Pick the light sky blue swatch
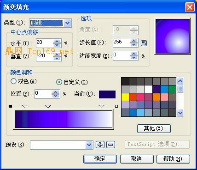 tap(141, 113)
